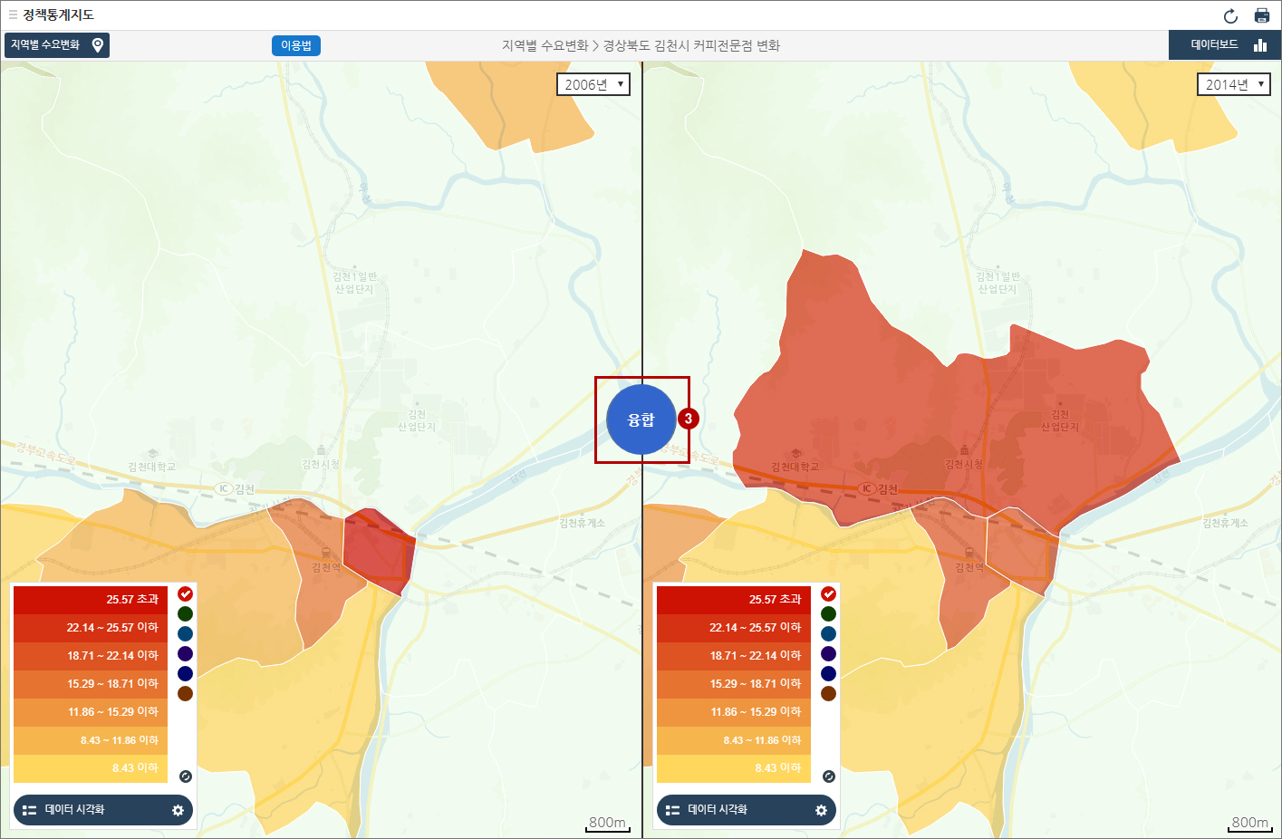The height and width of the screenshot is (839, 1282).
Task: Click the 8.43 ~ 11.86 이하 swatch in right legend
Action: pos(734,740)
